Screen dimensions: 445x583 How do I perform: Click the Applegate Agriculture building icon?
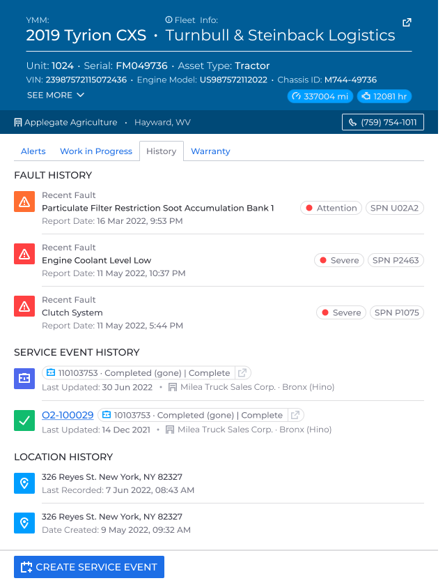(x=18, y=122)
